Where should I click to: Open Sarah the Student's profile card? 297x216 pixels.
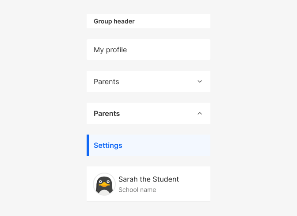pos(148,184)
